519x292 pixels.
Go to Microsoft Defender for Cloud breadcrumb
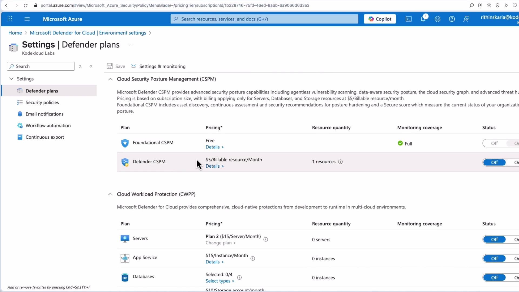[88, 33]
